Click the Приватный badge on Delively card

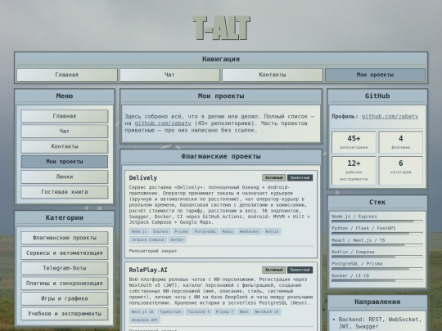(x=300, y=178)
